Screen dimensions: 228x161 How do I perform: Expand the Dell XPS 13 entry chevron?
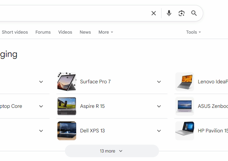pos(159,131)
